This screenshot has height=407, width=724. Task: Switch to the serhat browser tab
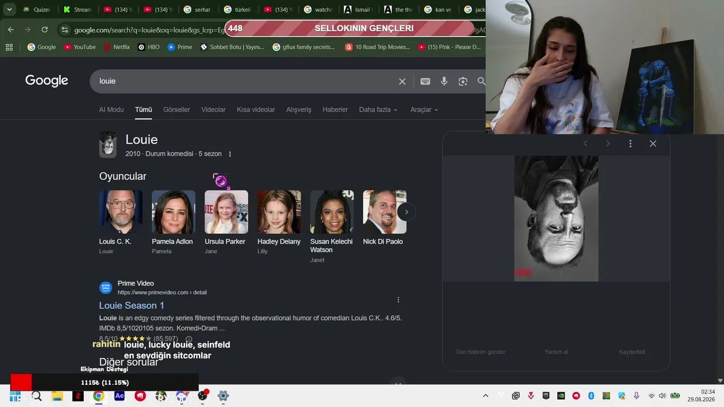coord(197,10)
